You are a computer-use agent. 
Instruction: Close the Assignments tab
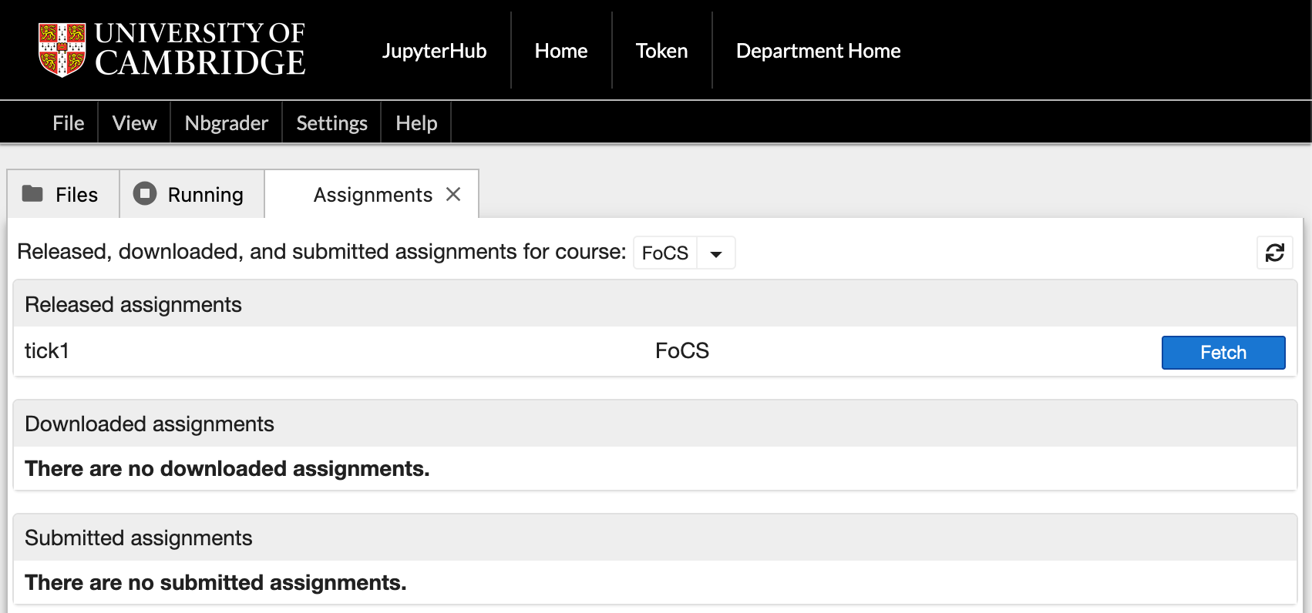[x=453, y=195]
